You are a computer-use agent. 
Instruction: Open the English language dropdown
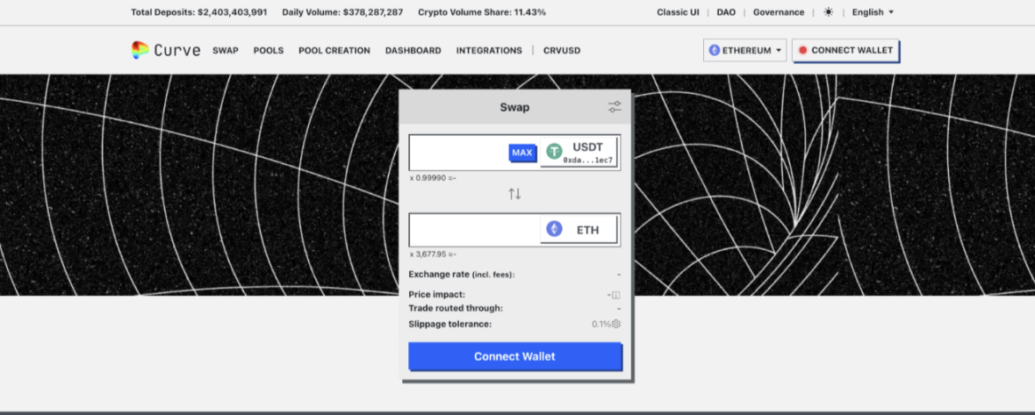tap(873, 12)
